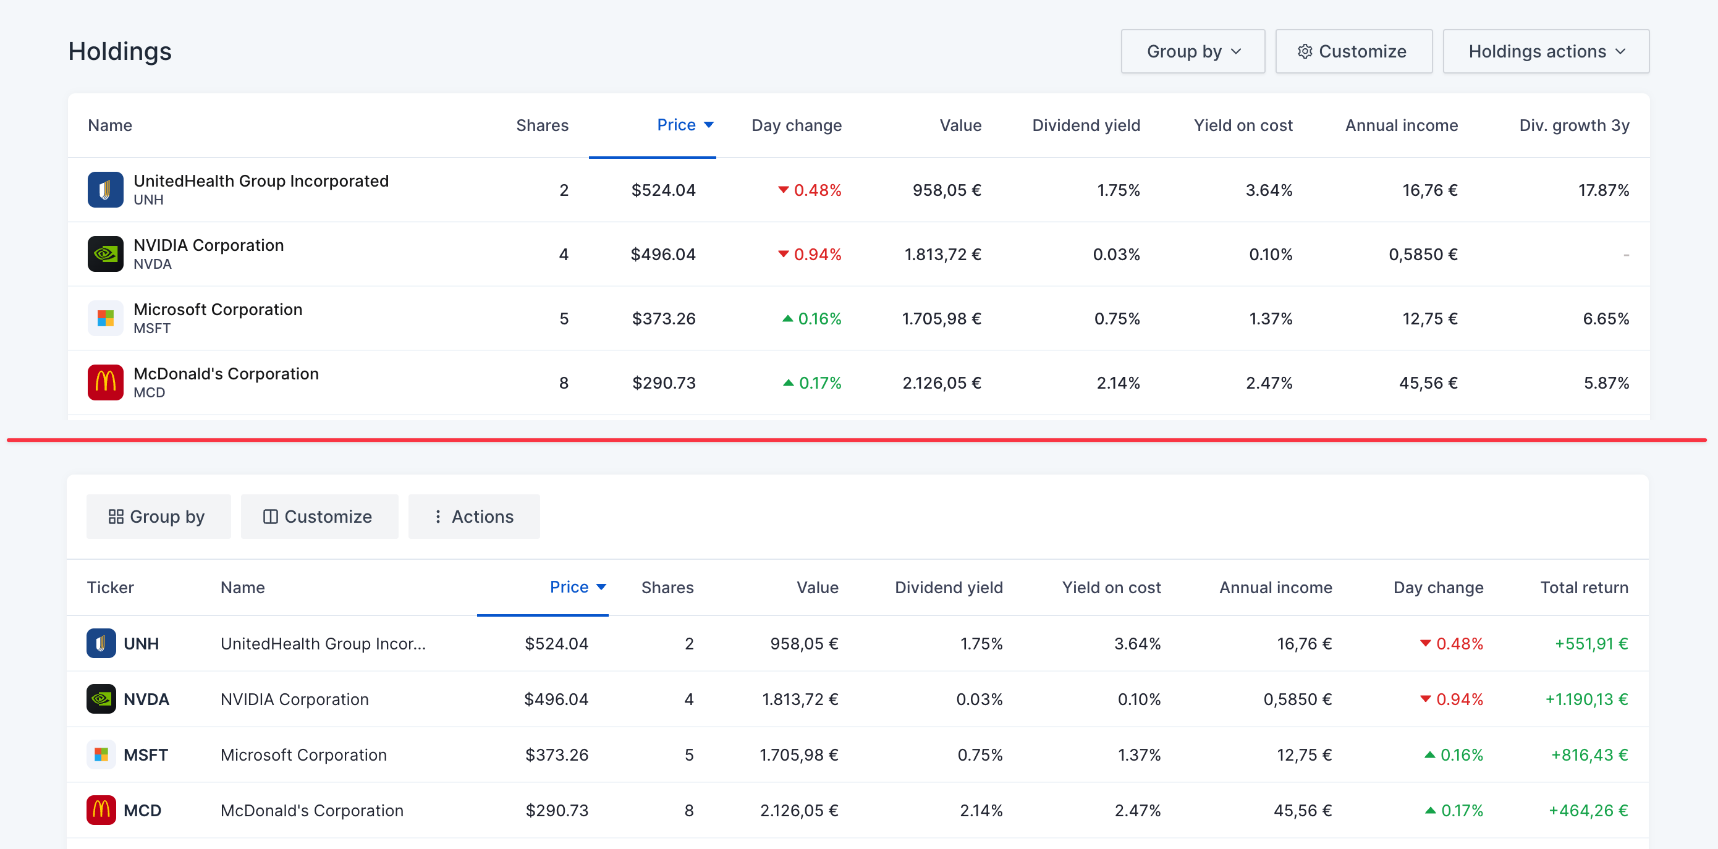Click total return +1.190,13 €
This screenshot has height=849, width=1718.
click(1586, 699)
